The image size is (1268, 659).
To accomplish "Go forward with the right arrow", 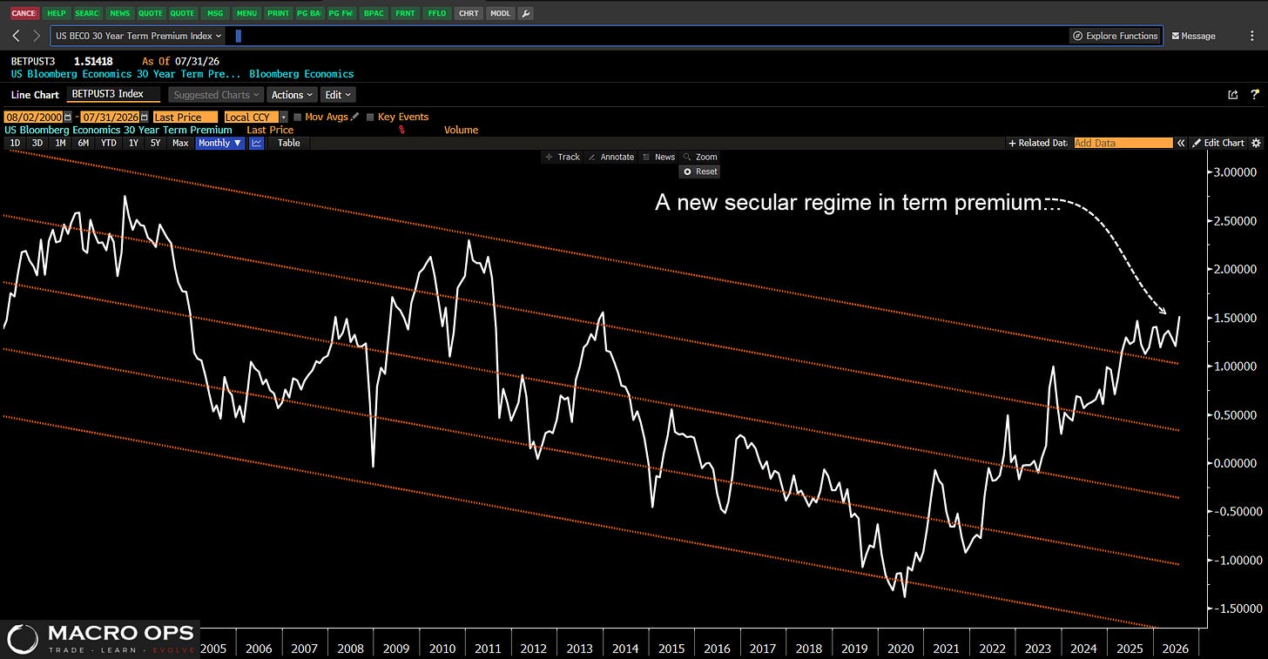I will (x=36, y=36).
